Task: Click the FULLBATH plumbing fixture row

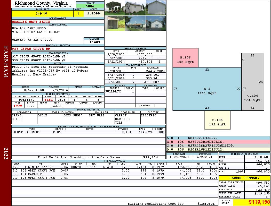Action: pos(120,91)
